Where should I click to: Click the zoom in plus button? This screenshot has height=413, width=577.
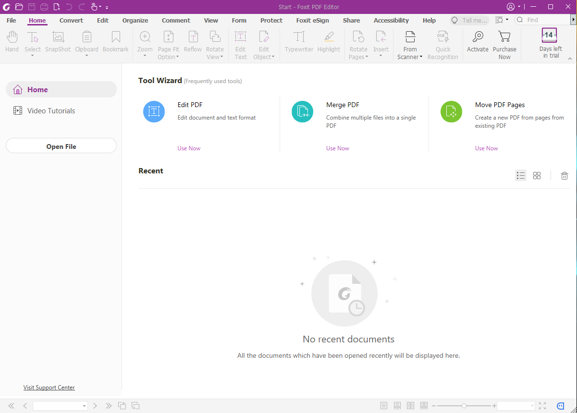coord(494,406)
